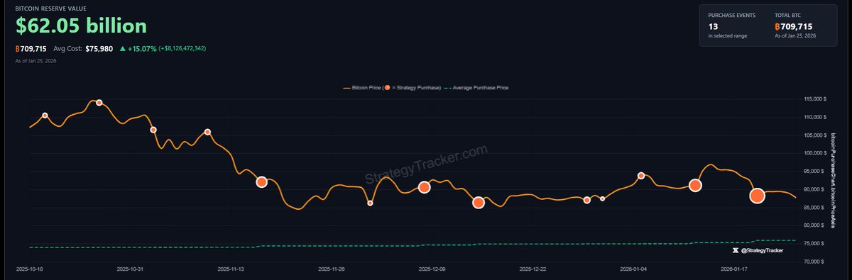852x280 pixels.
Task: Click the 70,000 $ y-axis label
Action: (814, 262)
